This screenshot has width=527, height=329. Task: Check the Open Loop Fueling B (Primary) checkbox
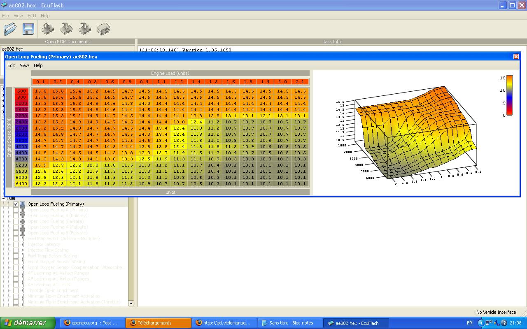pyautogui.click(x=16, y=215)
